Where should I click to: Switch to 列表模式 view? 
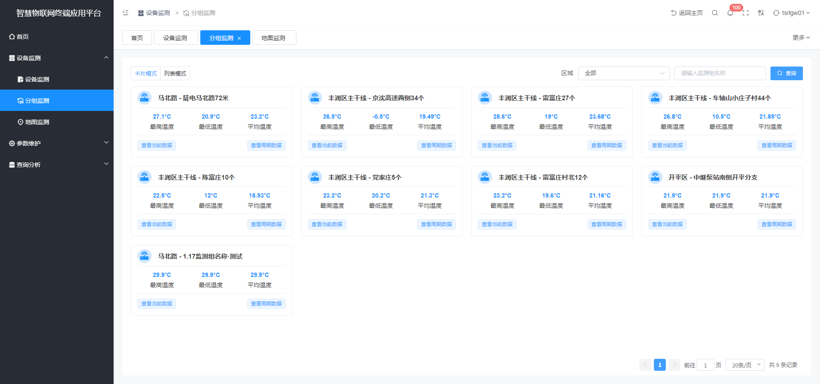(x=175, y=73)
